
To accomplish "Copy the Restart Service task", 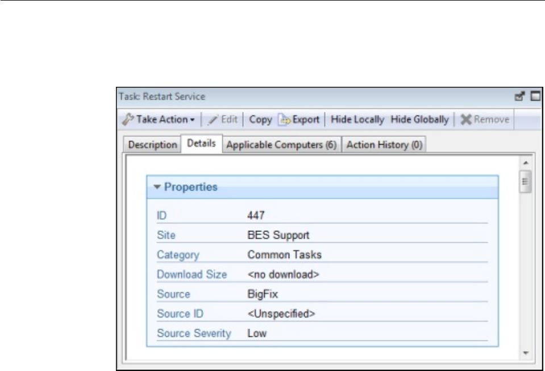I will click(x=261, y=120).
